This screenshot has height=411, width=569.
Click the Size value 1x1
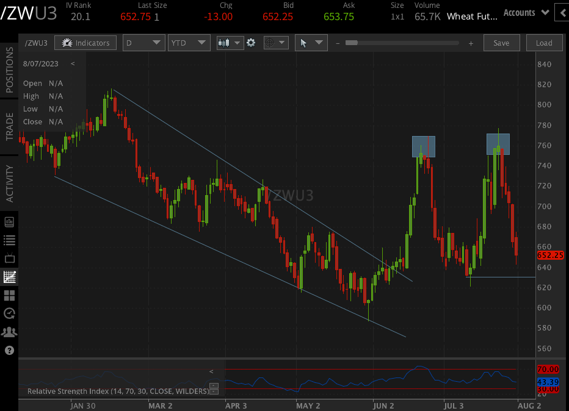pos(397,16)
